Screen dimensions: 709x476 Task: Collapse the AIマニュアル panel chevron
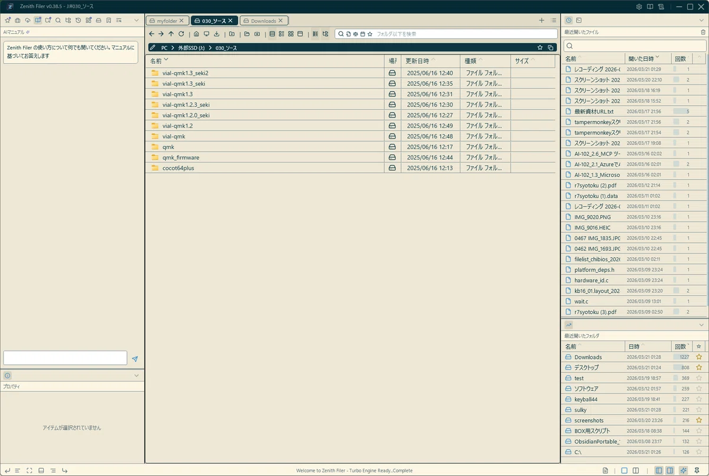point(136,20)
